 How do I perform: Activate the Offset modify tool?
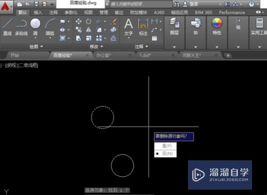pyautogui.click(x=113, y=38)
